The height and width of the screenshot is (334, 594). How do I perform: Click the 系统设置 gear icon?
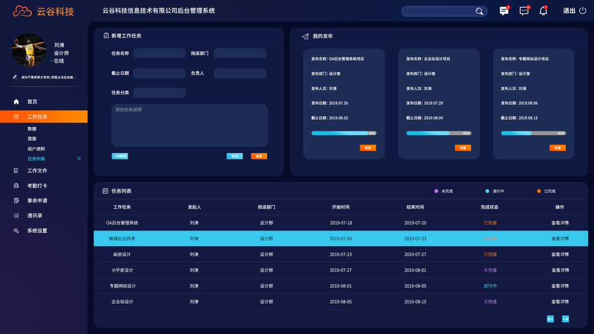coord(16,230)
